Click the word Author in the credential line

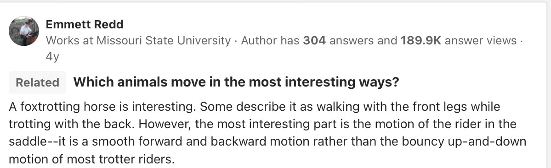[259, 41]
